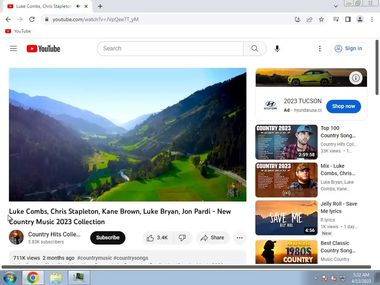This screenshot has height=285, width=380.
Task: Mute tab via speaker icon
Action: pos(78,6)
